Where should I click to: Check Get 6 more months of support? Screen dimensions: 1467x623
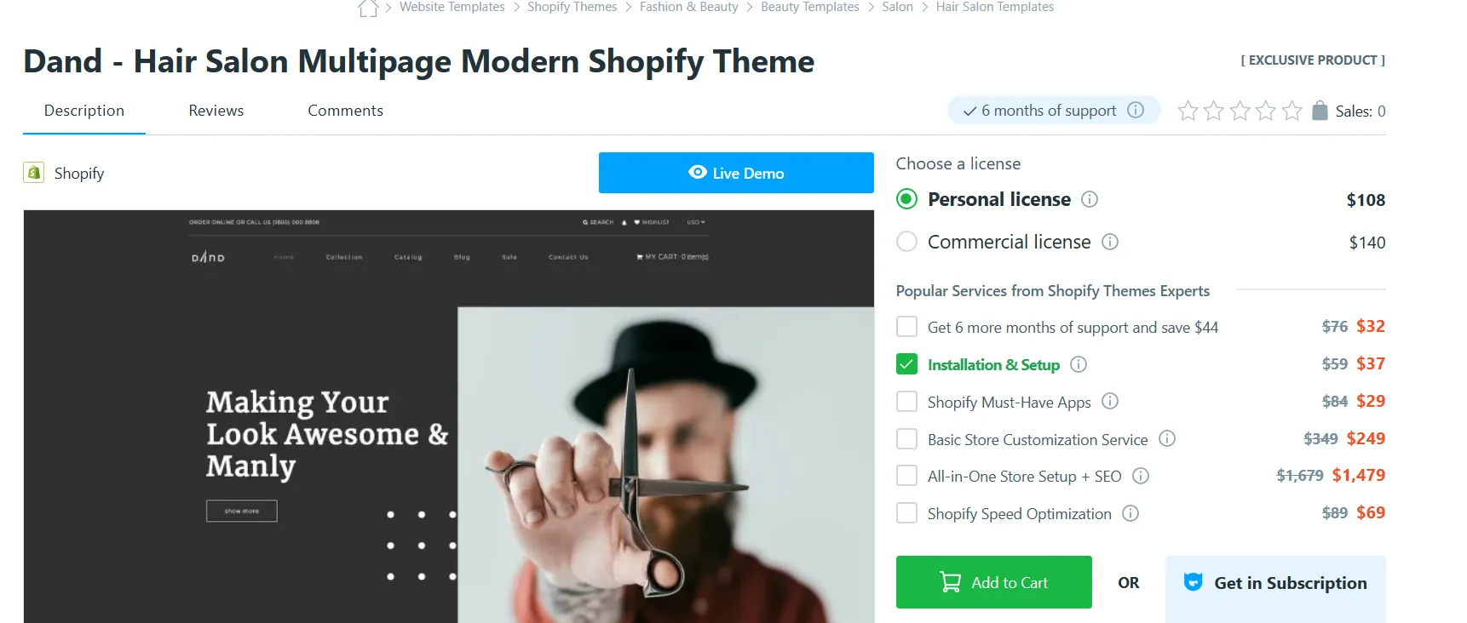pyautogui.click(x=907, y=327)
